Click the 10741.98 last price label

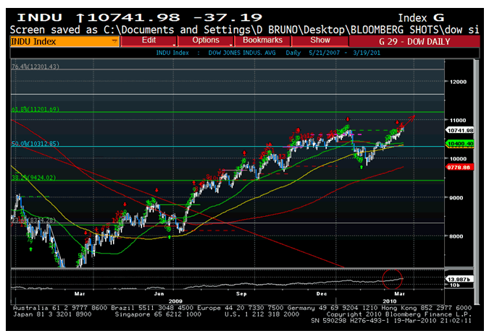(460, 130)
